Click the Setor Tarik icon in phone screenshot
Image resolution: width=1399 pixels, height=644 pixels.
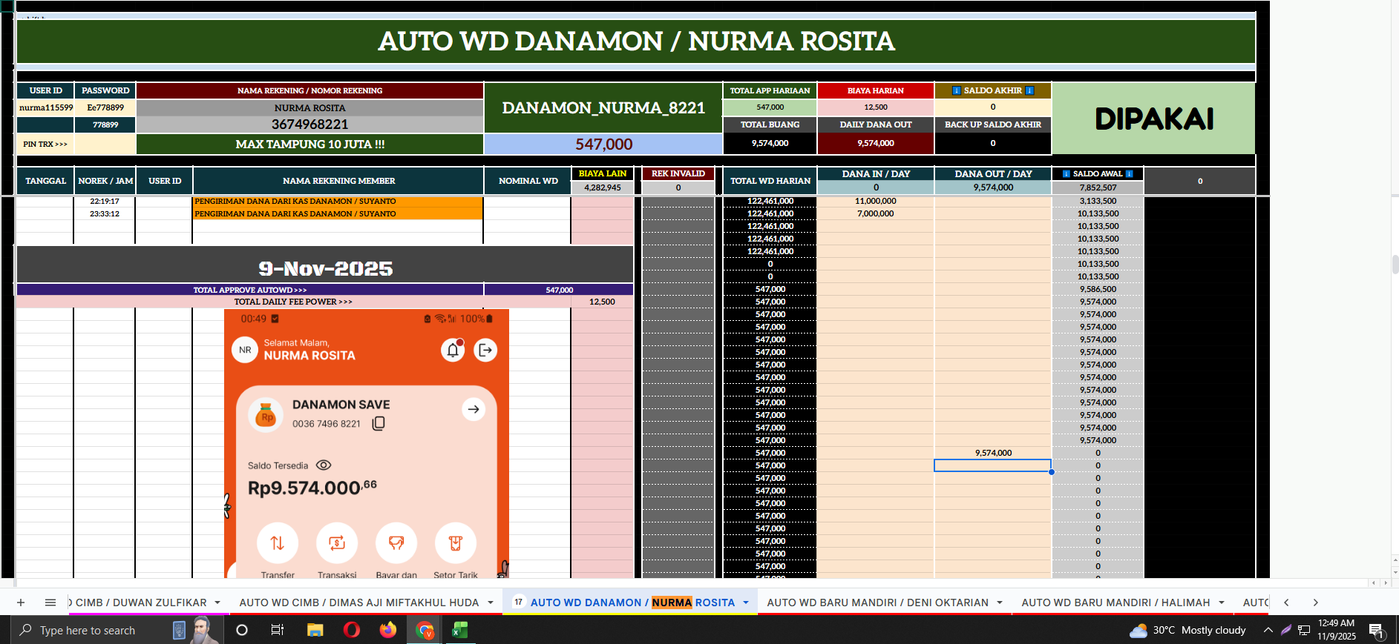[x=456, y=543]
